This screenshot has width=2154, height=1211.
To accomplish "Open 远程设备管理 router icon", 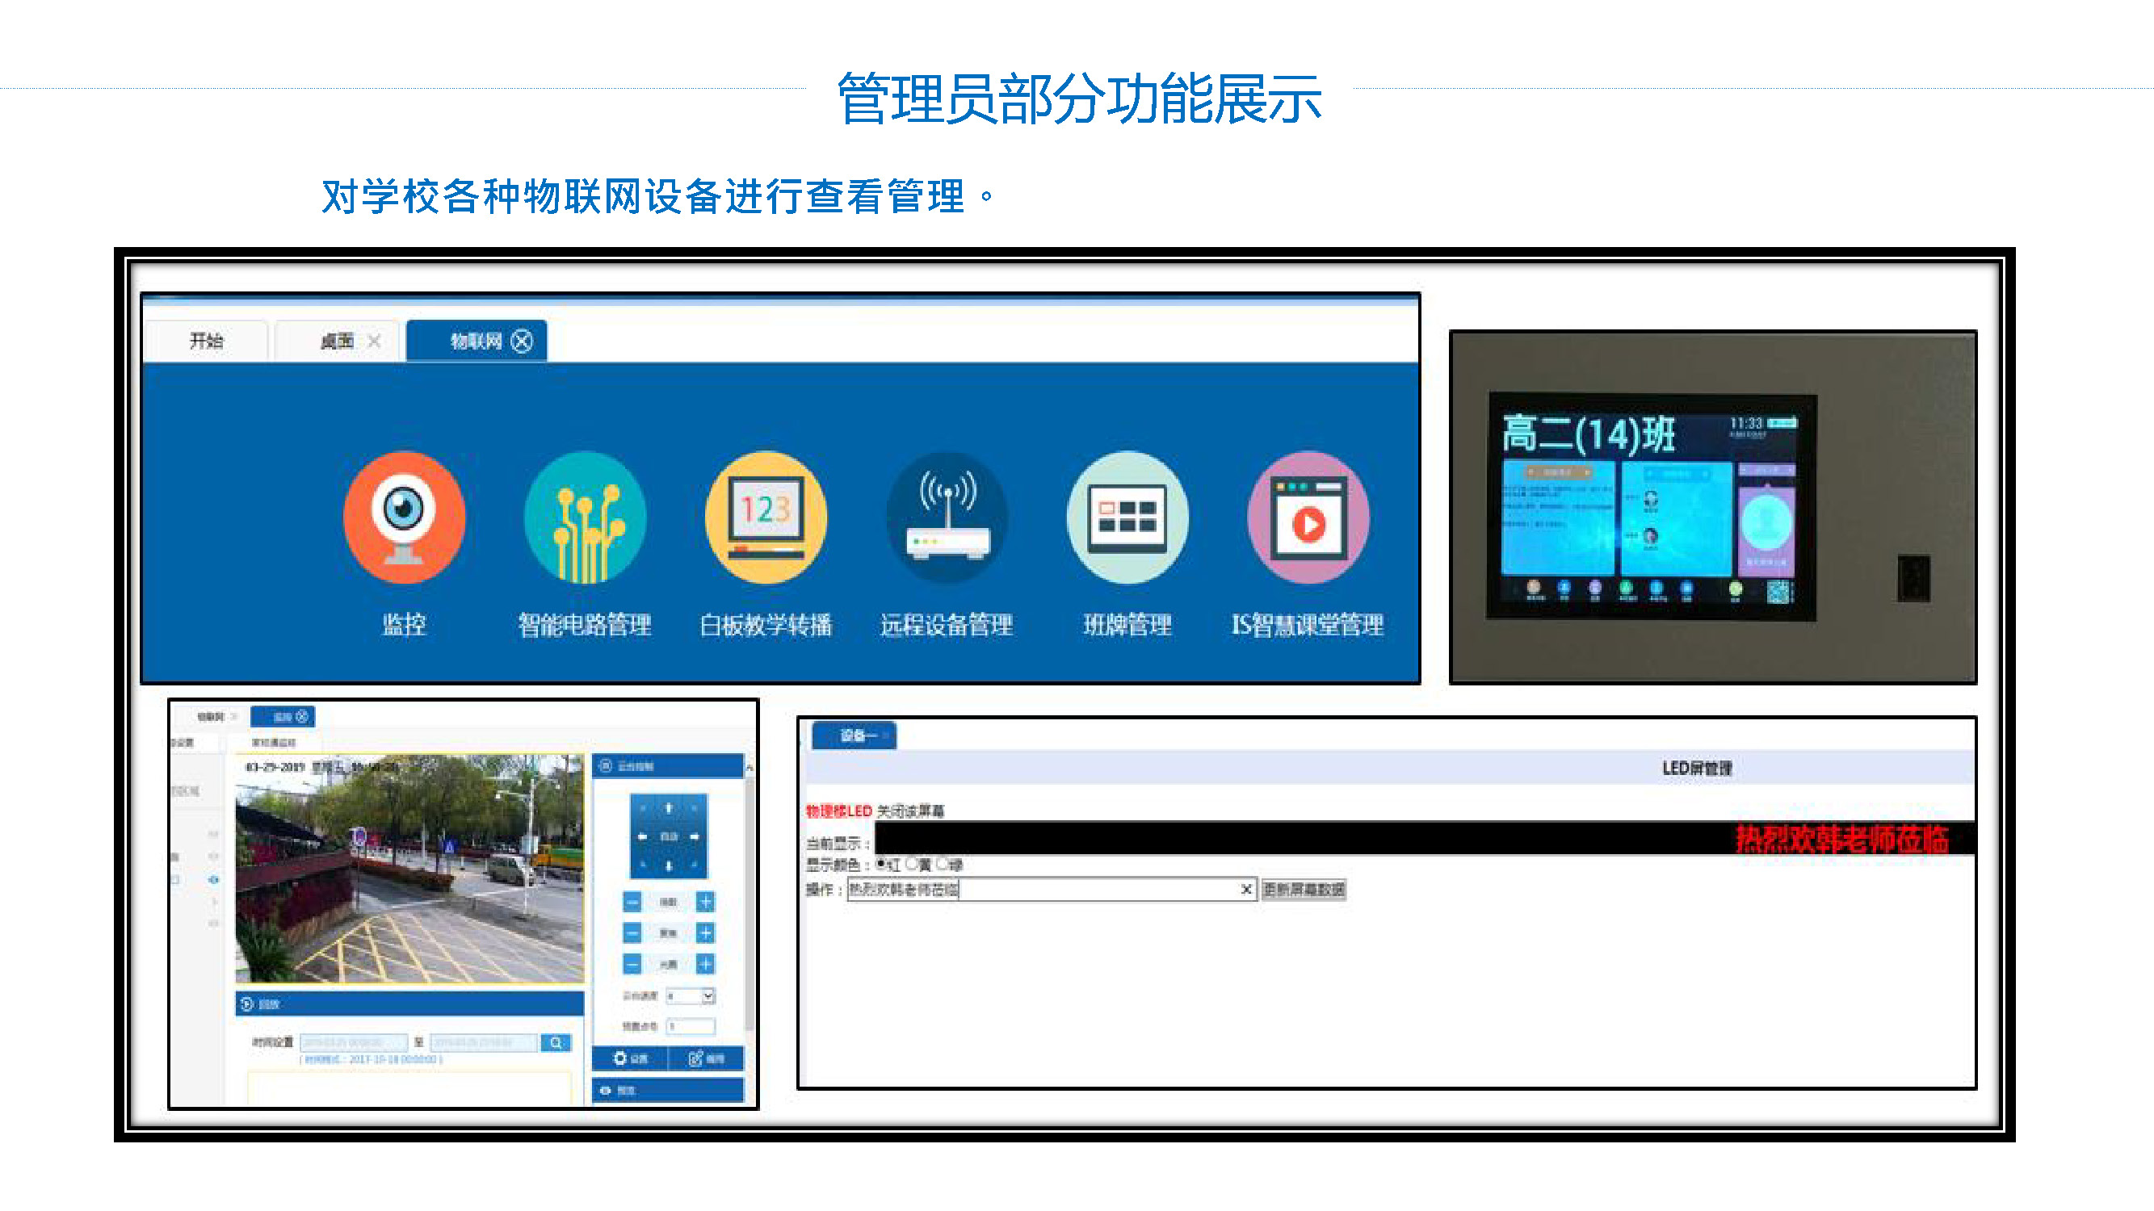I will pyautogui.click(x=947, y=518).
